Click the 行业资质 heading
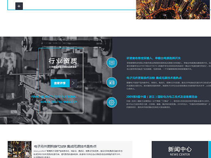 63,61
